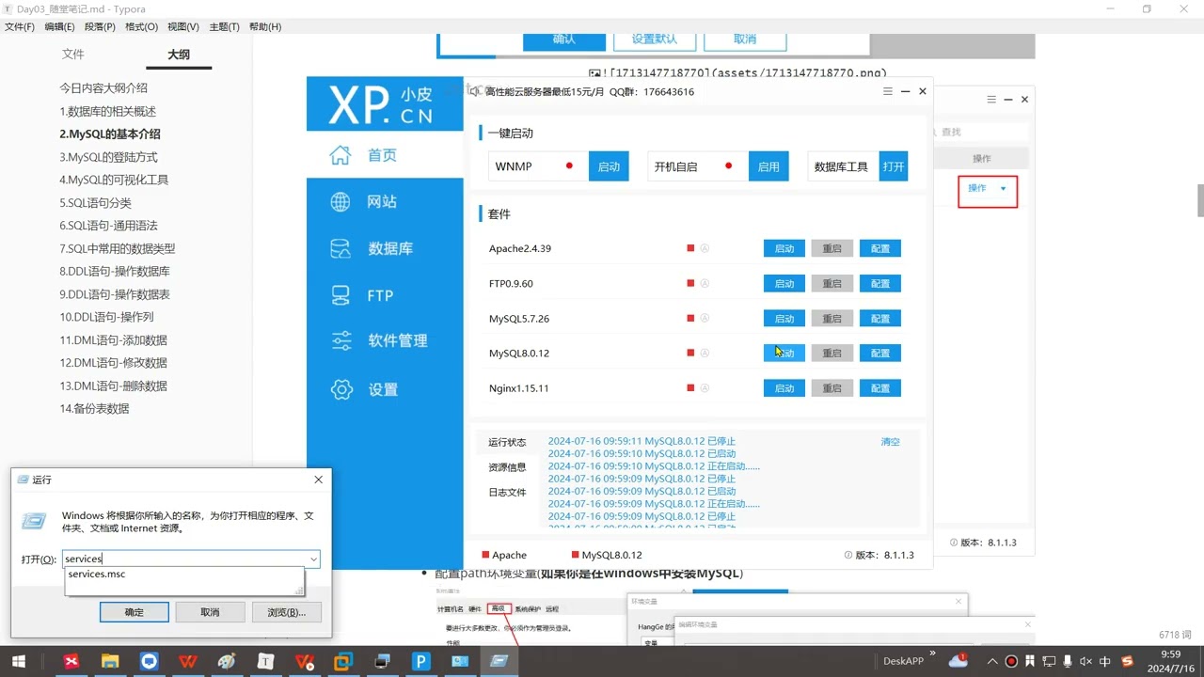Screen dimensions: 1204x677
Task: Click the red recording tray icon
Action: [1011, 661]
